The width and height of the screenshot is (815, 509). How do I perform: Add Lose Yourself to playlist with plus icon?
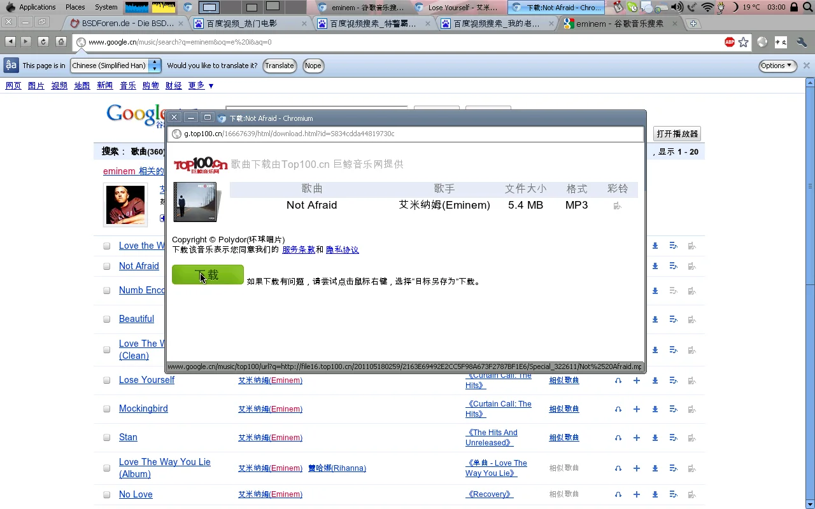(x=637, y=380)
